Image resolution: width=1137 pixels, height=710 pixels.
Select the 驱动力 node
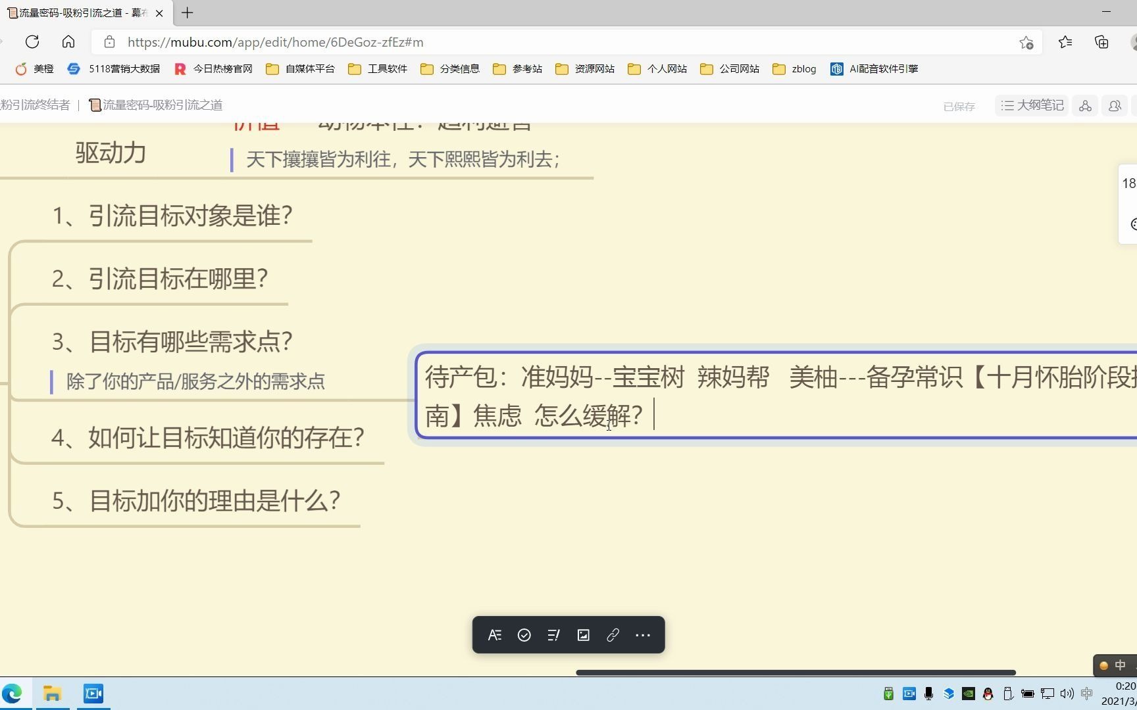point(111,153)
